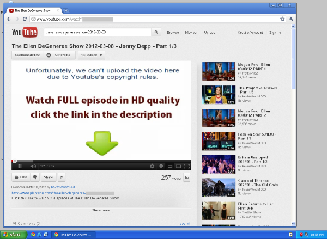
Task: Click Show Desktop quick launch icon
Action: [45, 235]
